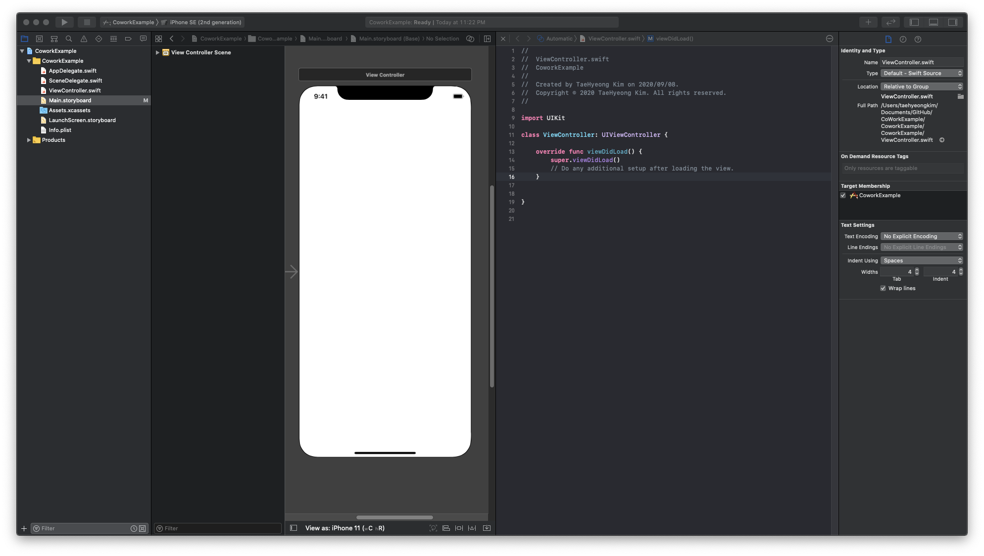
Task: Switch to the History inspector tab
Action: click(x=903, y=39)
